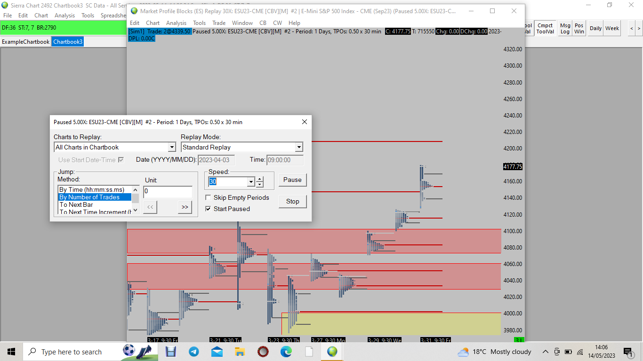Check the battery status icon
643x361 pixels.
[568, 352]
